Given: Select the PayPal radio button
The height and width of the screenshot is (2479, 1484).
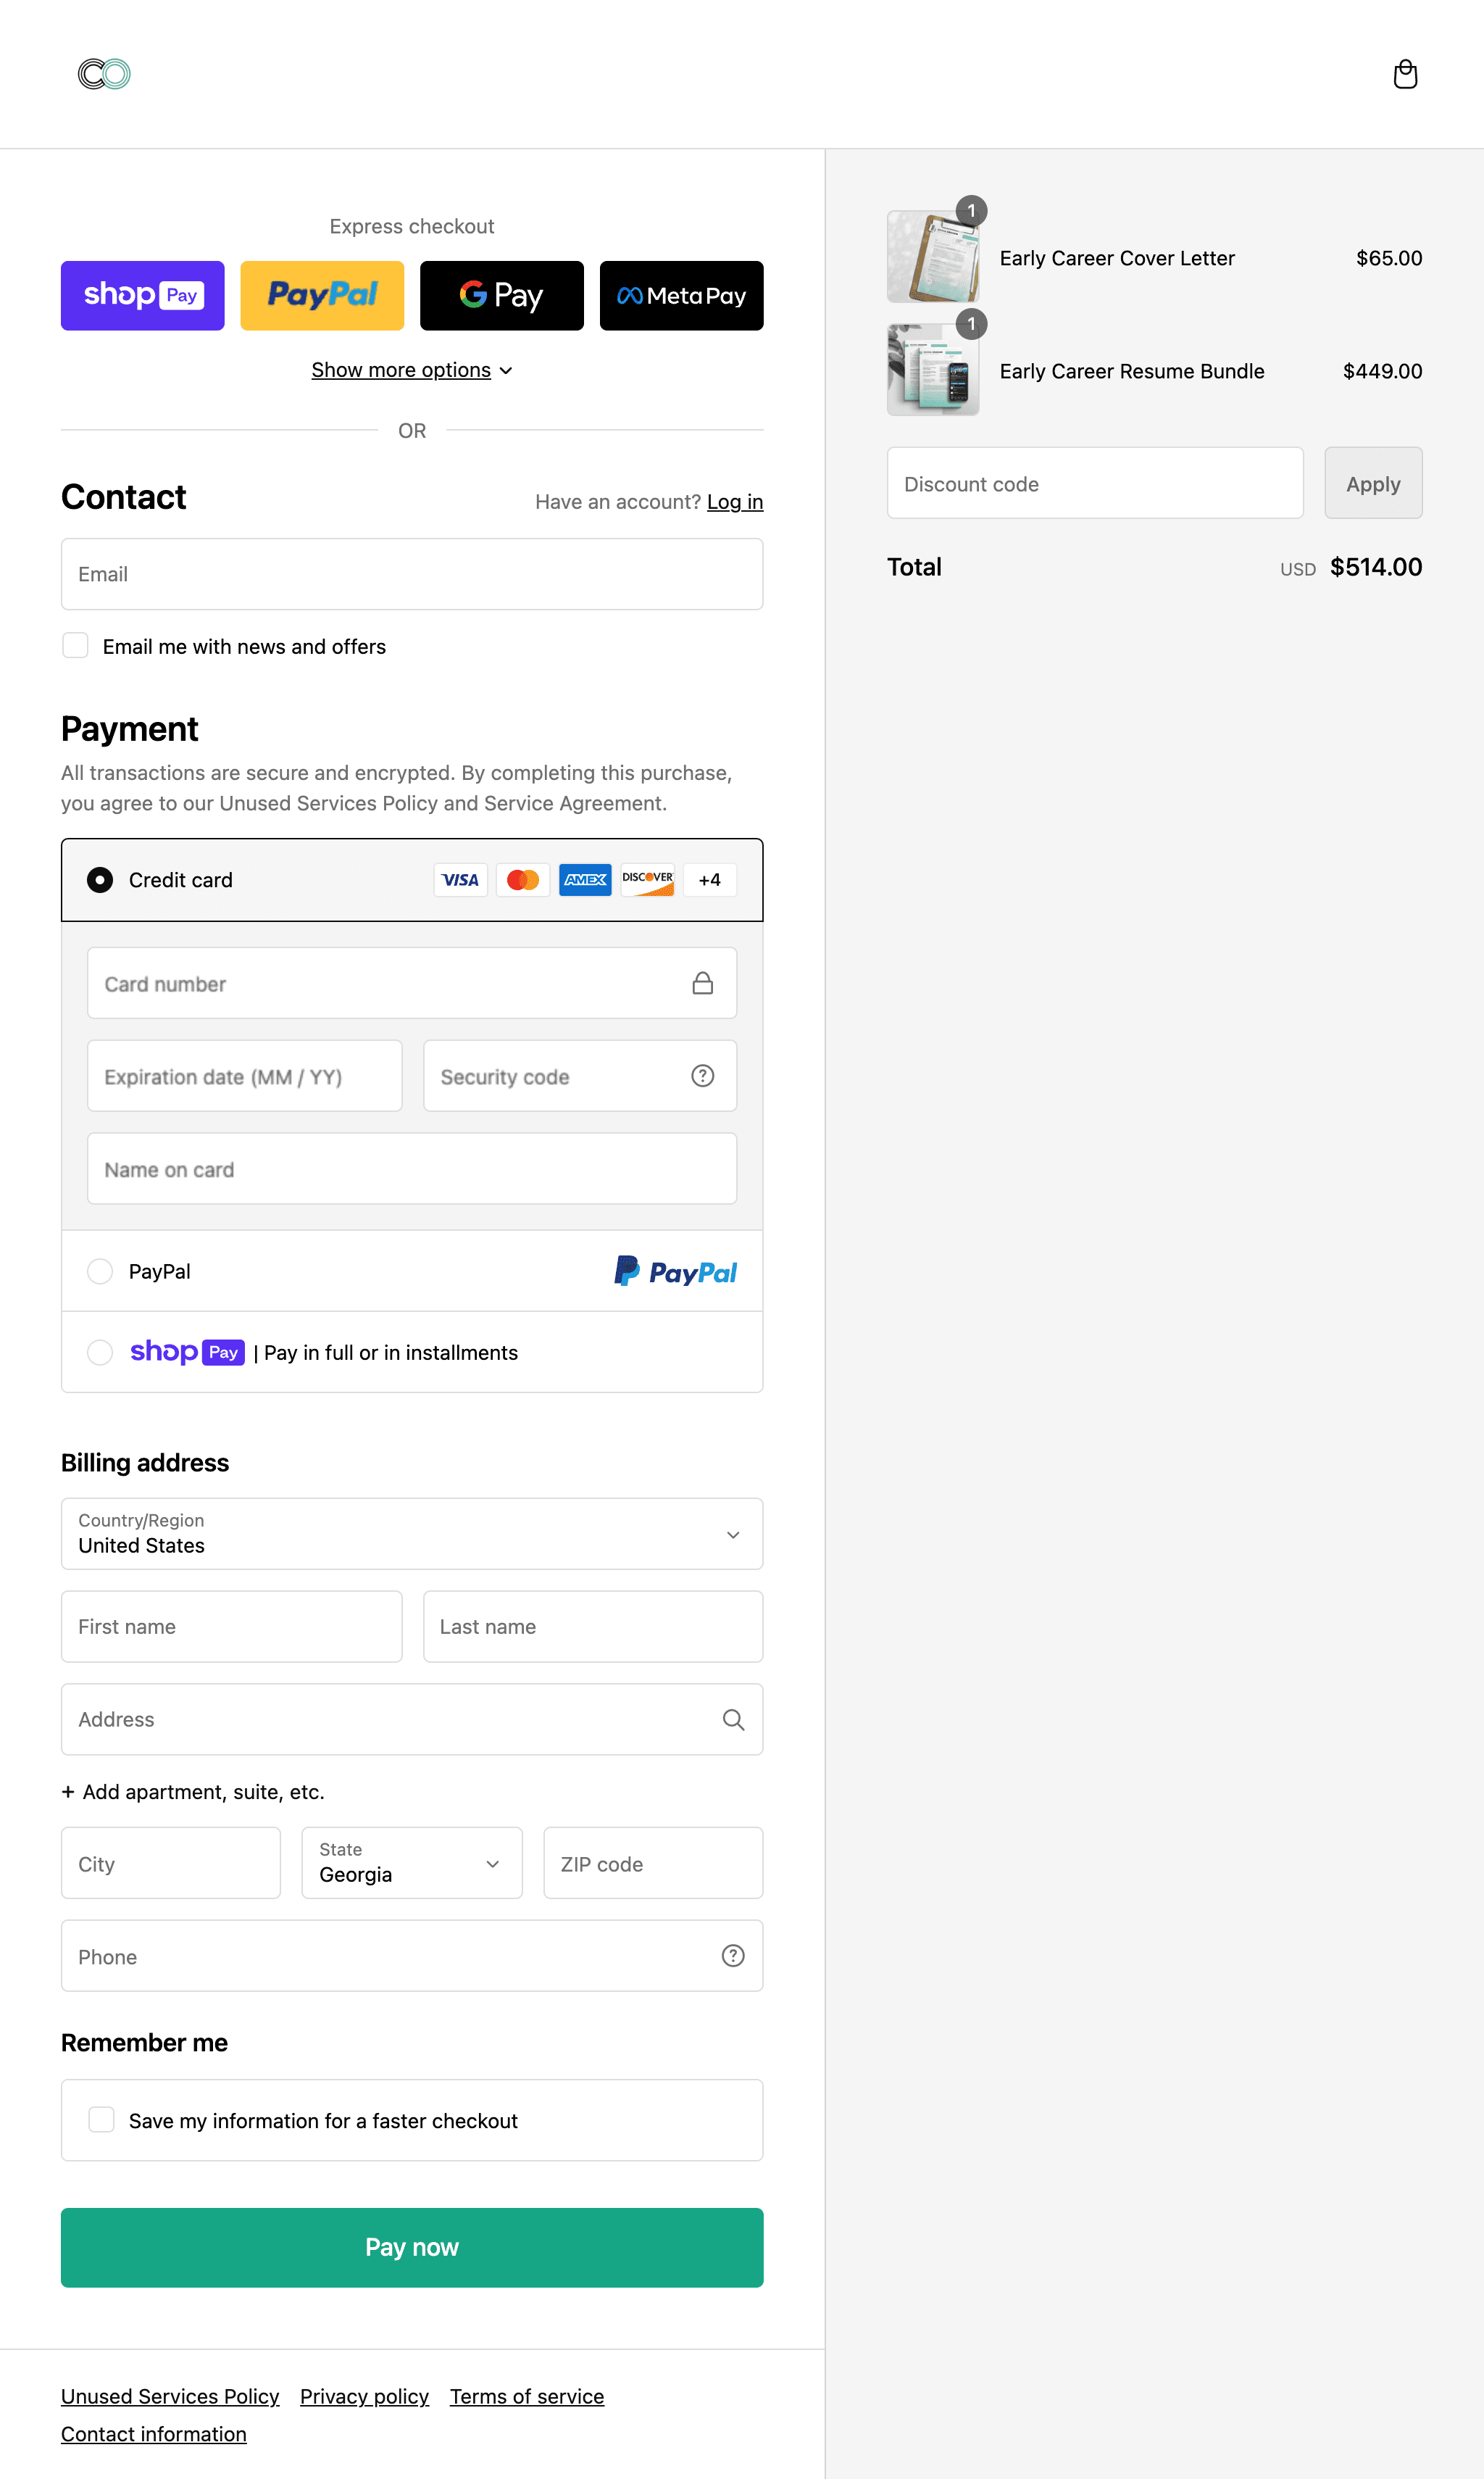Looking at the screenshot, I should (101, 1272).
